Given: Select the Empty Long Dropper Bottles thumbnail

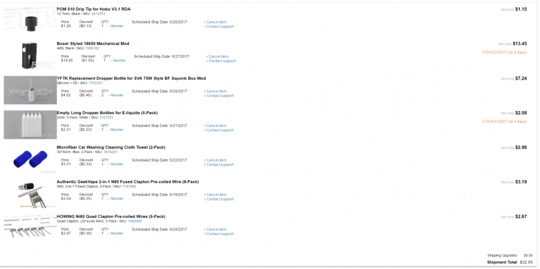Looking at the screenshot, I should [30, 124].
